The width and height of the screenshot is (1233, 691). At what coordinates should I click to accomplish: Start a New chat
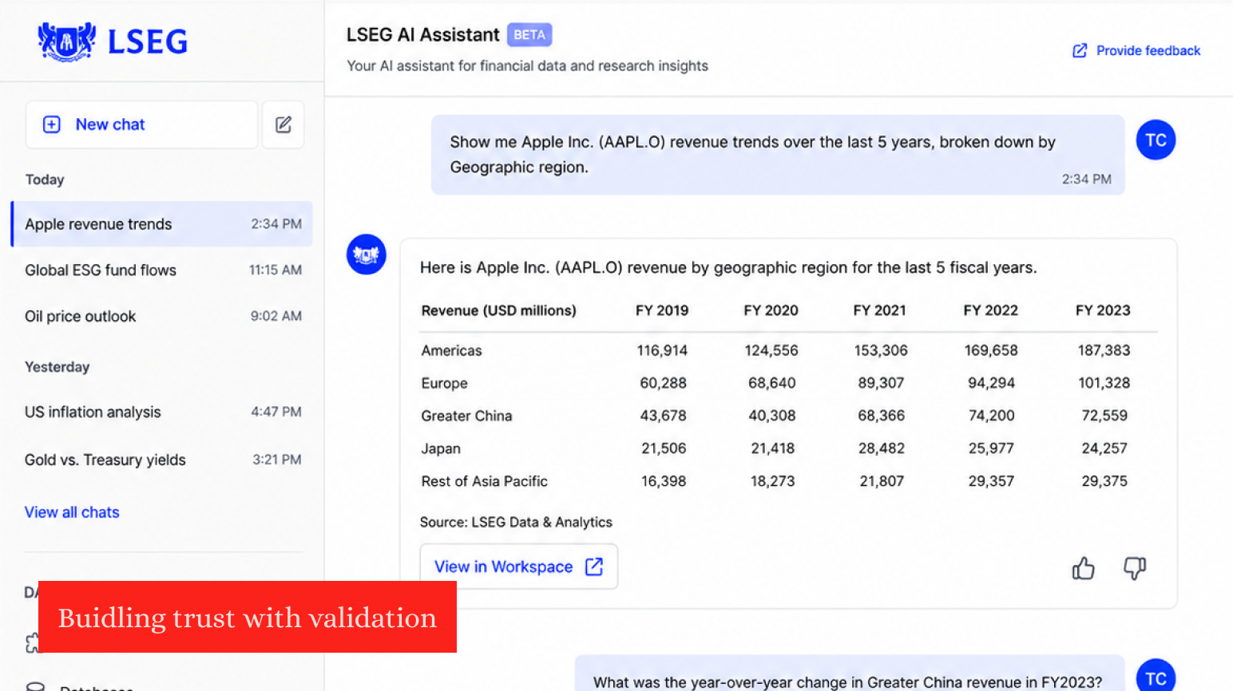pos(141,124)
